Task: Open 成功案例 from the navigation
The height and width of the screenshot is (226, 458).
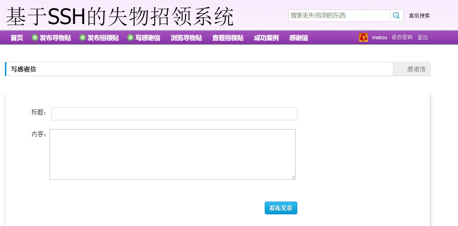Action: (266, 37)
